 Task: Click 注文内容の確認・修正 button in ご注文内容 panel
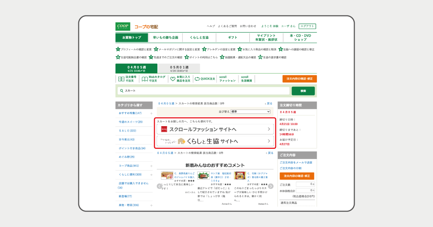point(297,176)
